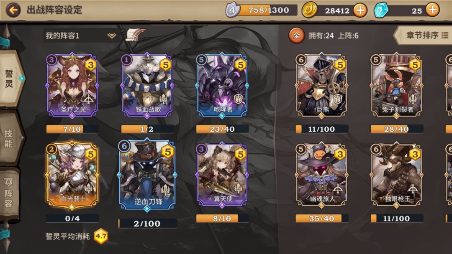Tap the level 4 shield badge
Image resolution: width=452 pixels, height=254 pixels.
click(233, 10)
